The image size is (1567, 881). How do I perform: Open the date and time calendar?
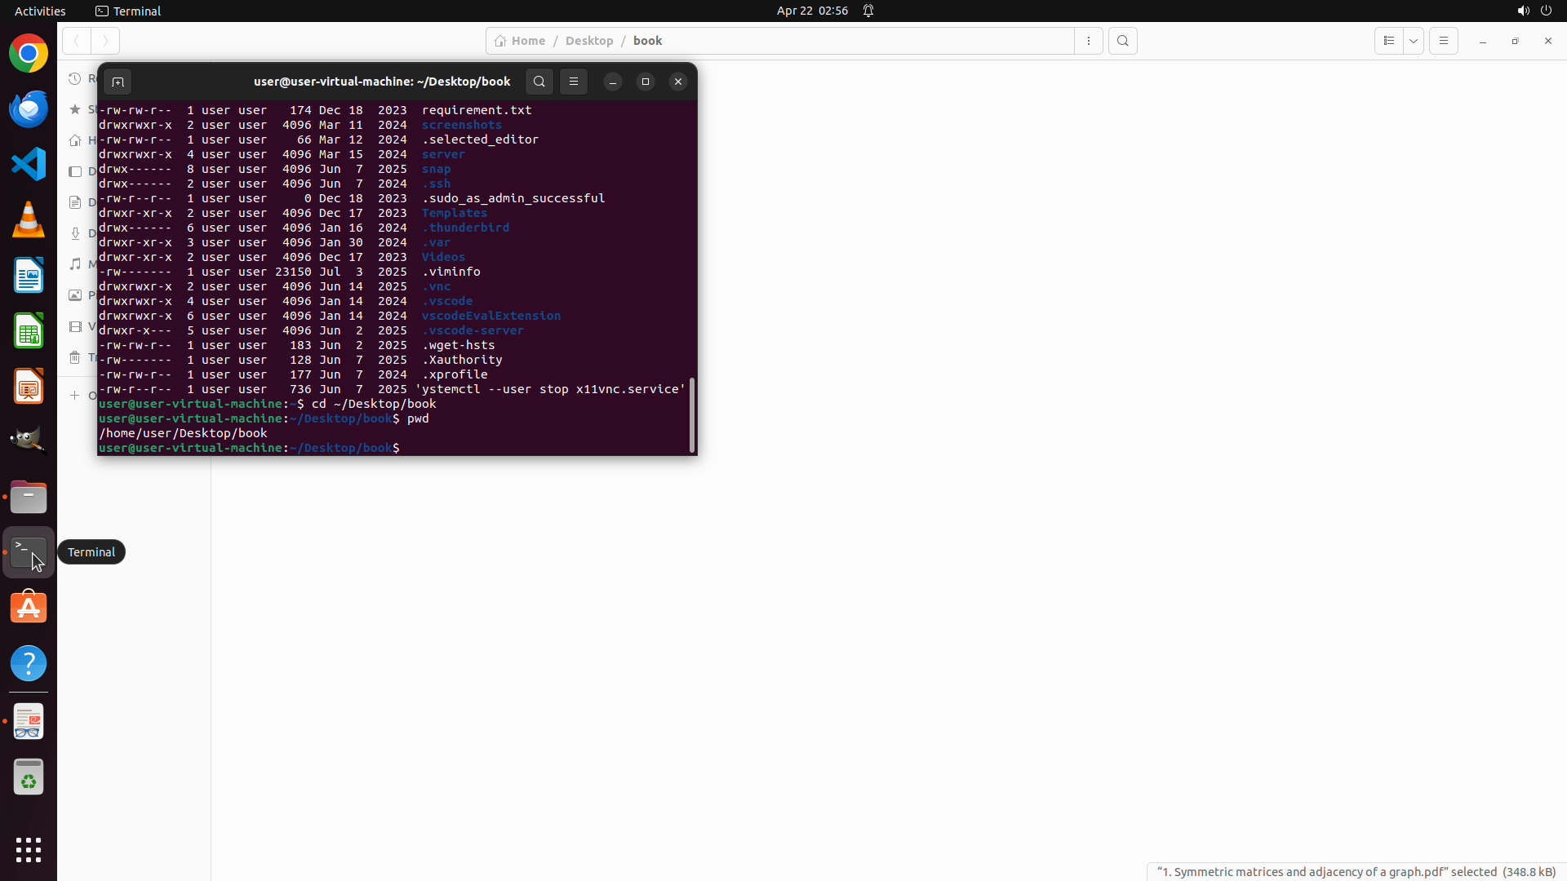point(811,11)
